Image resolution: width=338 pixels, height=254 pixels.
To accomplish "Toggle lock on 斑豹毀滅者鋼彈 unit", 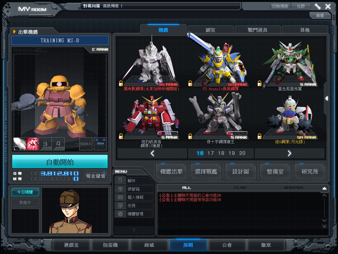I will [x=121, y=136].
